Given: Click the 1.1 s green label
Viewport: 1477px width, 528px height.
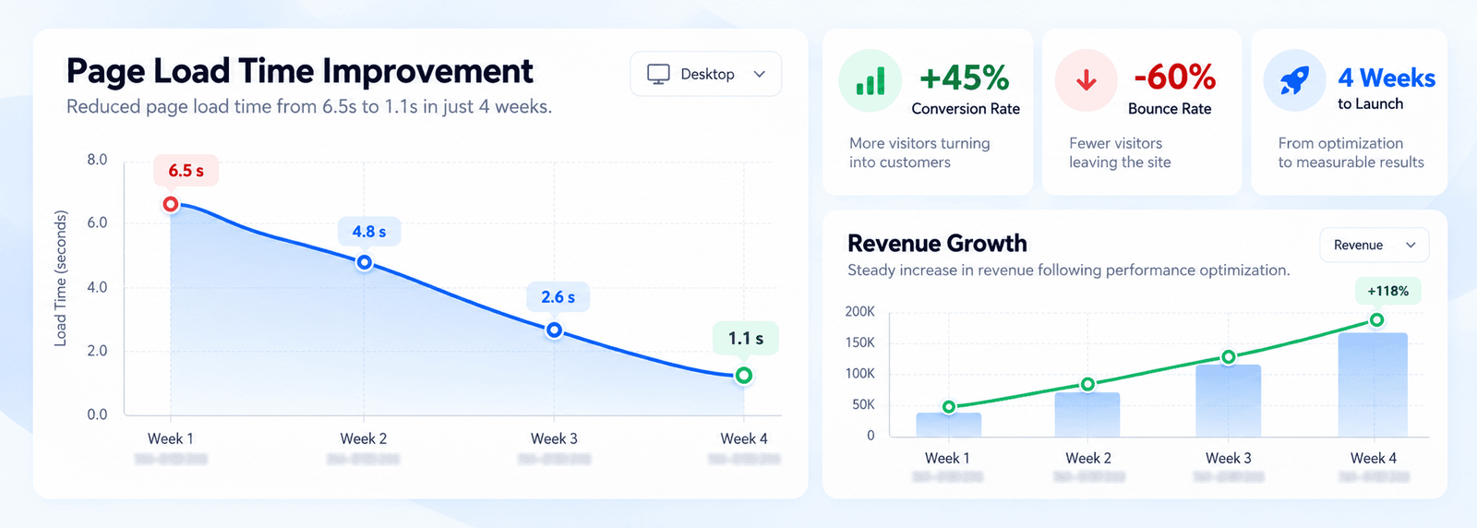Looking at the screenshot, I should tap(746, 339).
